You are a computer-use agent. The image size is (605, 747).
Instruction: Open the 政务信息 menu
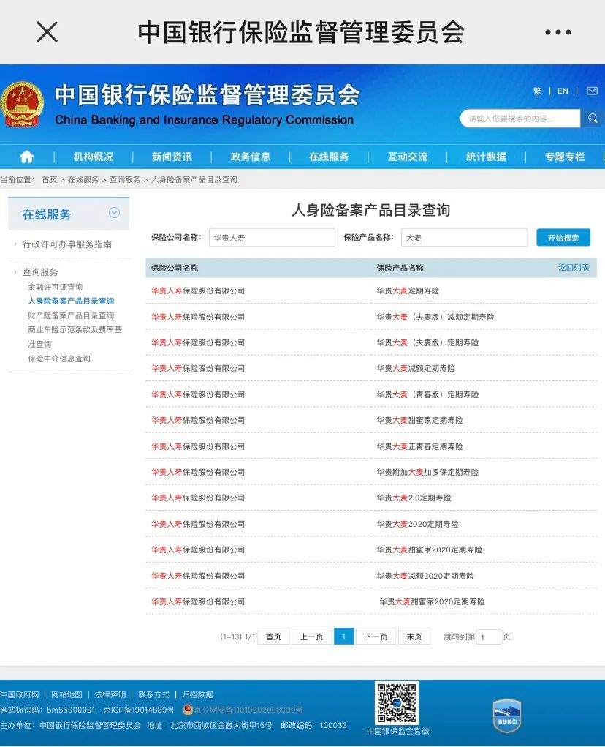pyautogui.click(x=250, y=157)
